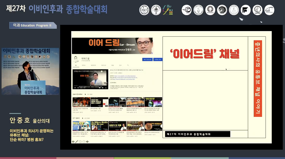Click the 채널 맞춤설정 blue button
Image resolution: width=285 pixels, height=159 pixels.
[147, 59]
